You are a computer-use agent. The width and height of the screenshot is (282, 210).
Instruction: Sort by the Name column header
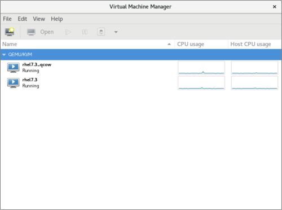coord(87,44)
